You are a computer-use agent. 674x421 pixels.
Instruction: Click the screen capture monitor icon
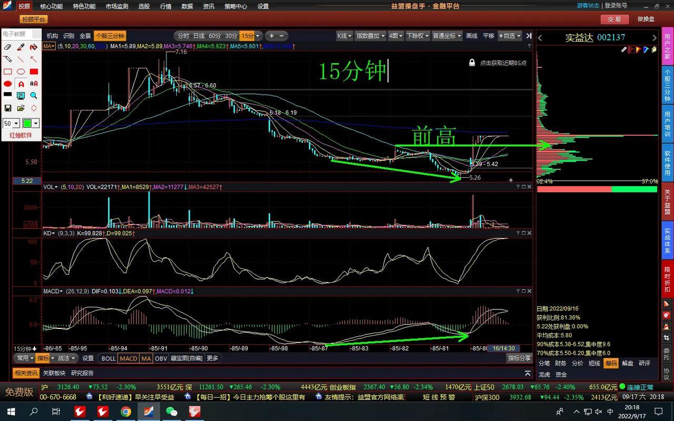pos(21,95)
